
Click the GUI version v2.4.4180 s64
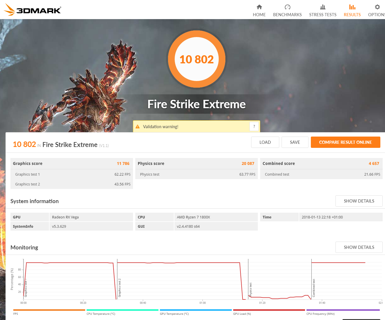(x=188, y=227)
